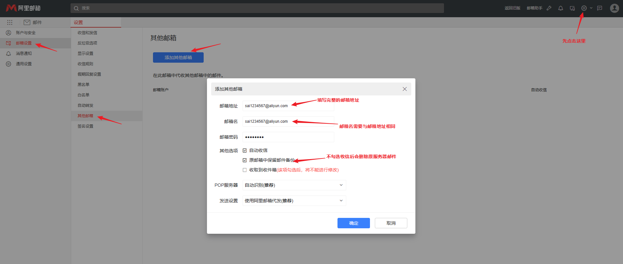Click the 邮箱密码 input field
623x264 pixels.
pos(288,137)
